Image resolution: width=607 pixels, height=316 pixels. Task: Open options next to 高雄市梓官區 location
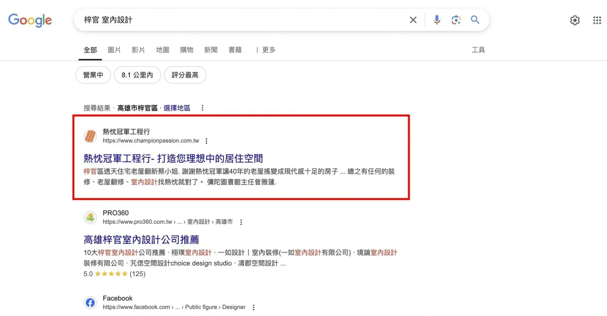click(x=203, y=108)
